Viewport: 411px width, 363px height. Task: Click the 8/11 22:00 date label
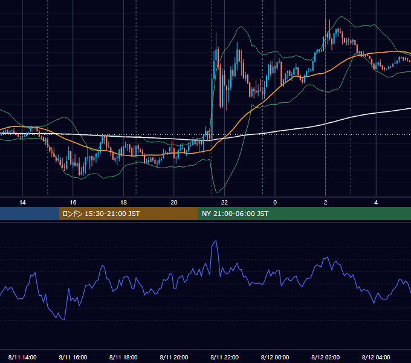224,357
